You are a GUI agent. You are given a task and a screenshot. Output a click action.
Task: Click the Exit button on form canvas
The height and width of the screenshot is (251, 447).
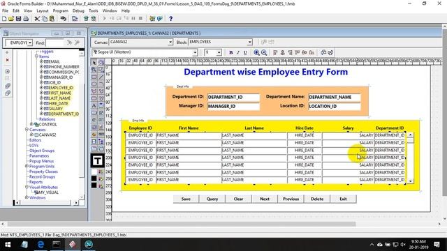coord(343,199)
